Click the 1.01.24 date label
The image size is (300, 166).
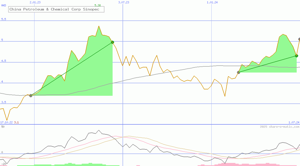point(212,2)
